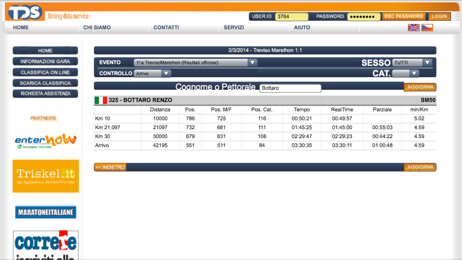Open the Correre partner banner

[46, 245]
